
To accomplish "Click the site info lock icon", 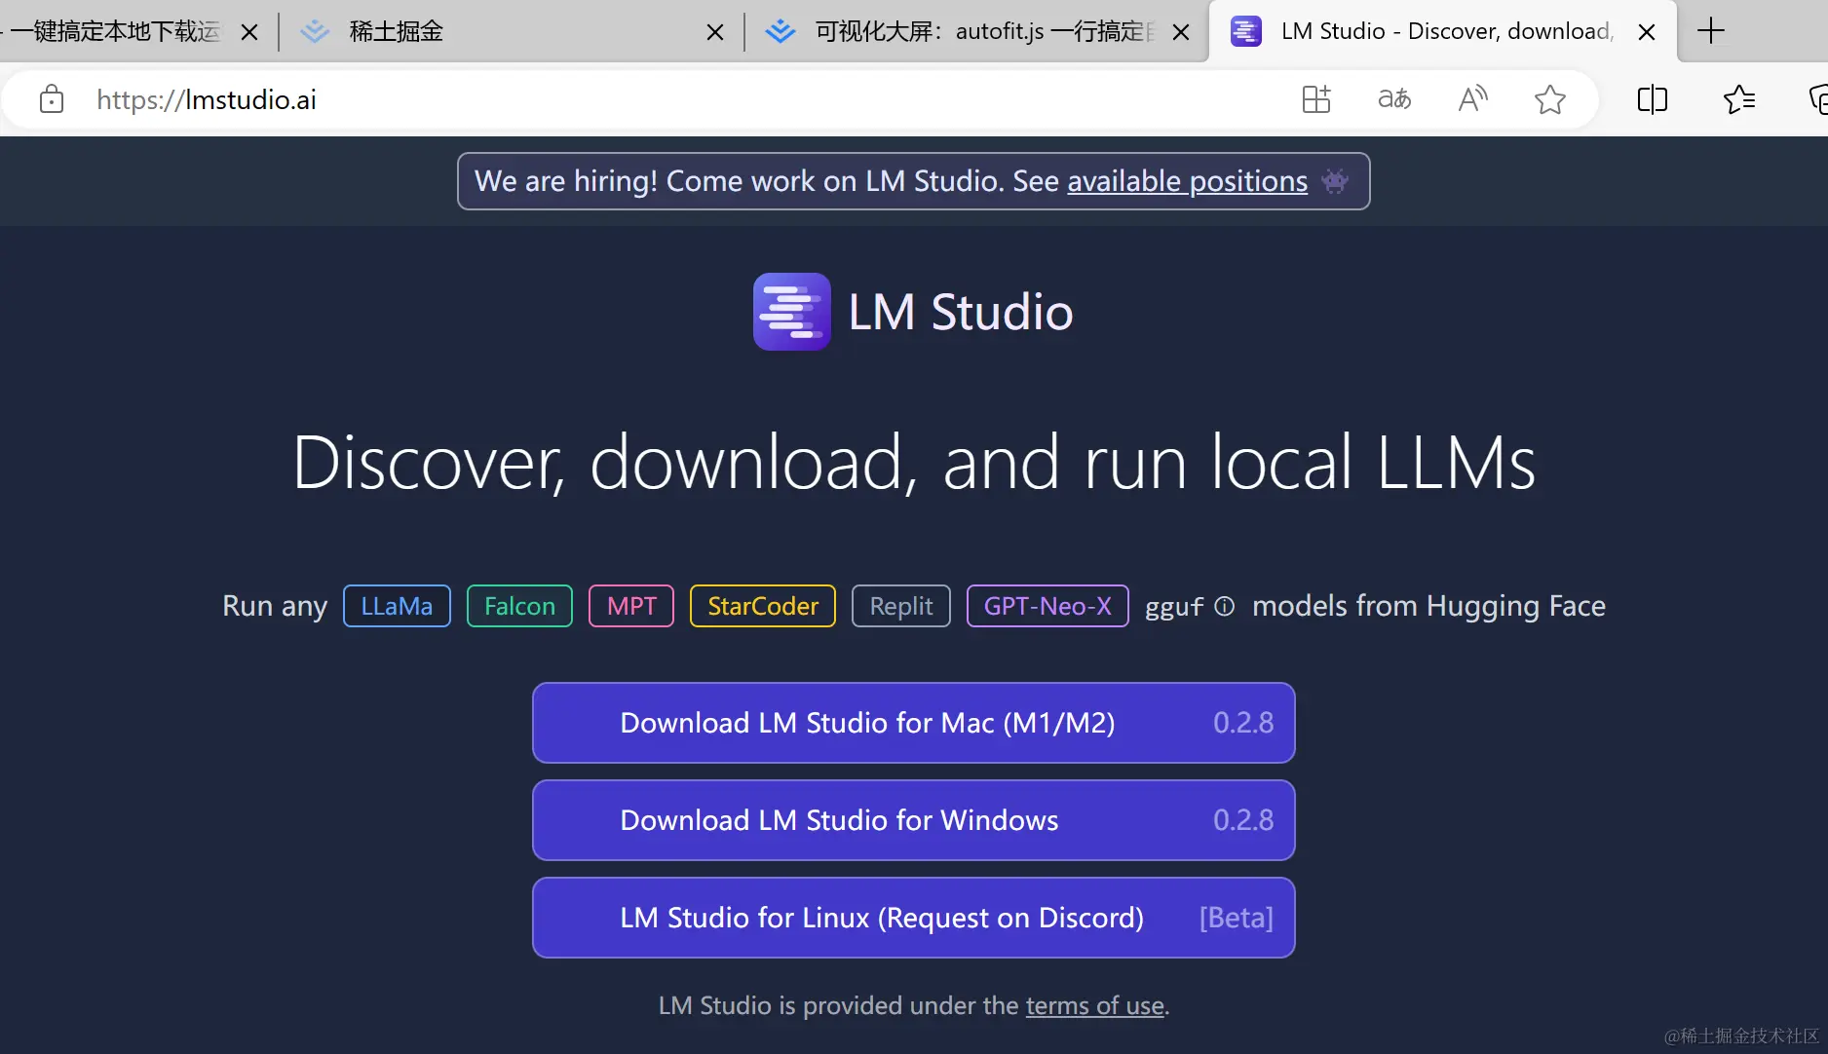I will (52, 99).
